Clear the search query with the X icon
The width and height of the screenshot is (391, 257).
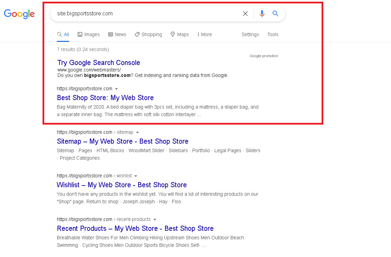(245, 14)
